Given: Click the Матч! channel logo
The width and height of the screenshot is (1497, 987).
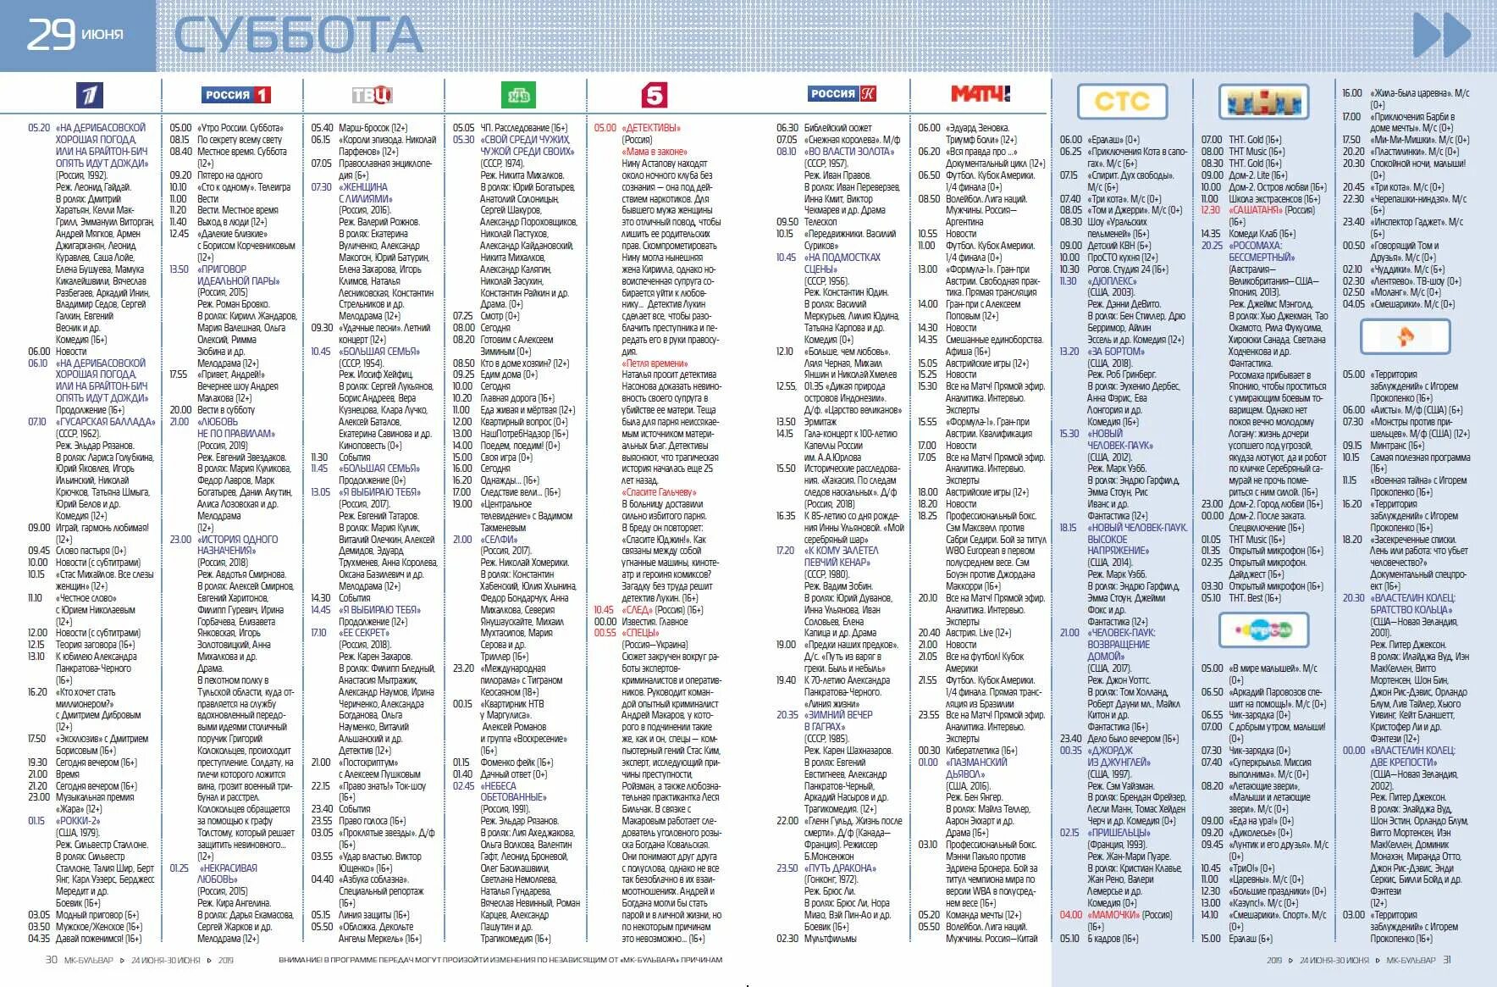Looking at the screenshot, I should [x=980, y=94].
